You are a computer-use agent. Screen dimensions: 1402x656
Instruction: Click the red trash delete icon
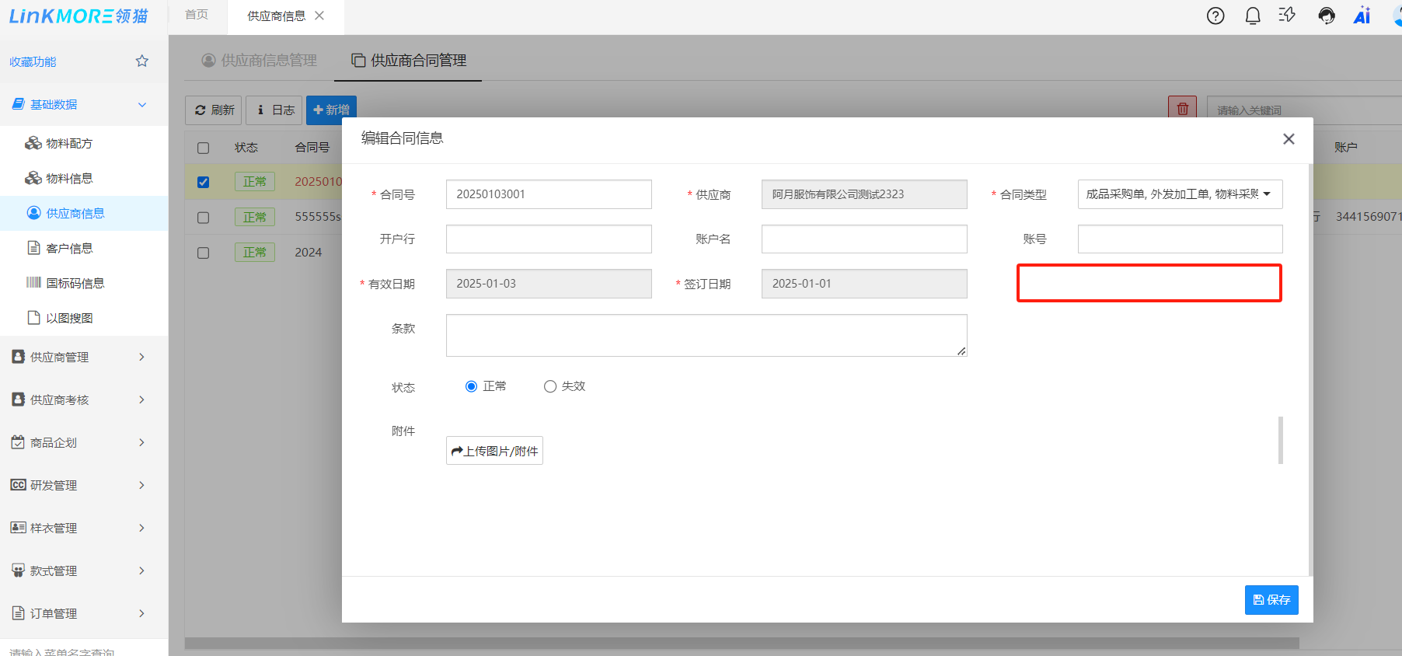(1182, 110)
